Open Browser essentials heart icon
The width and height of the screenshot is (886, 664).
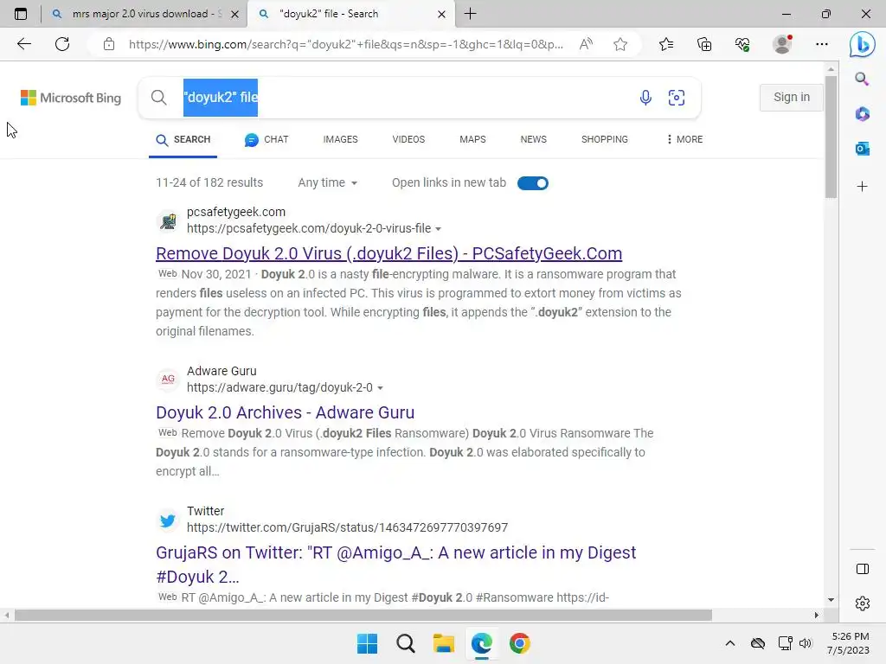click(742, 44)
